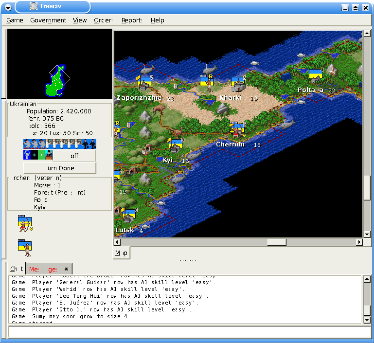Select the Lutsk city on the map
This screenshot has width=374, height=343.
click(129, 216)
